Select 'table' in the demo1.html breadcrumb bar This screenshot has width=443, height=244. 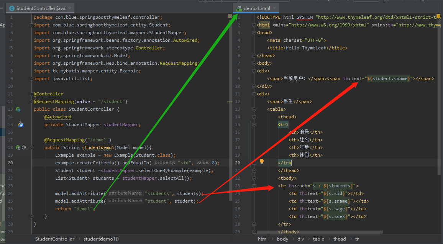[x=318, y=239]
